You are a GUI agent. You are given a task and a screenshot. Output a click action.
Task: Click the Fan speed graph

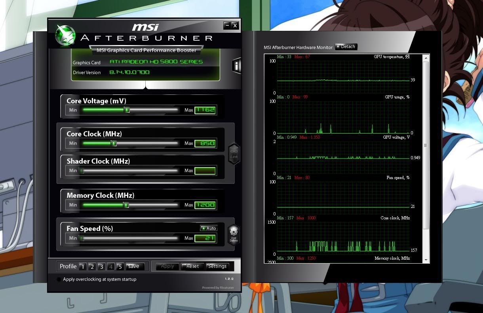point(343,198)
